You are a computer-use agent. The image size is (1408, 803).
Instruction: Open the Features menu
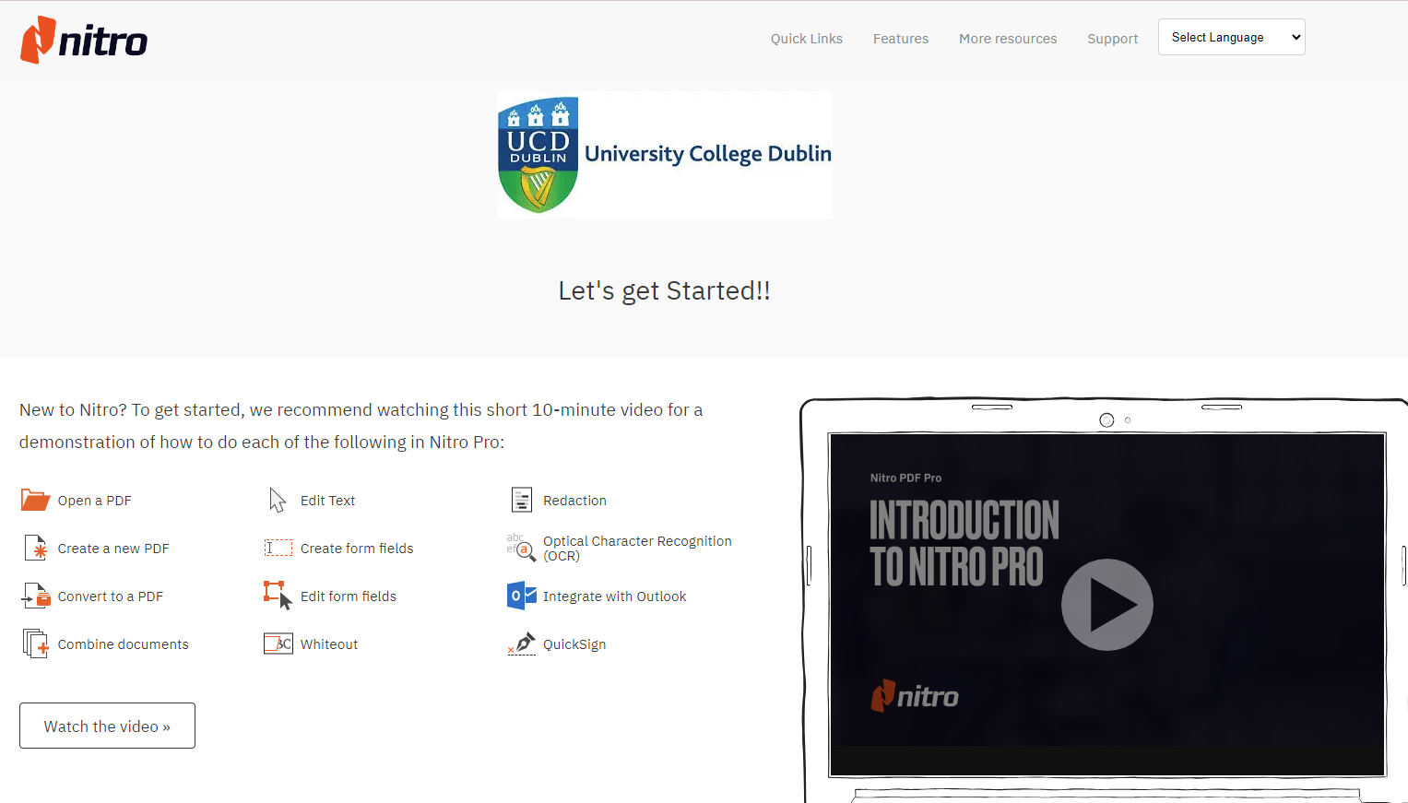[900, 38]
